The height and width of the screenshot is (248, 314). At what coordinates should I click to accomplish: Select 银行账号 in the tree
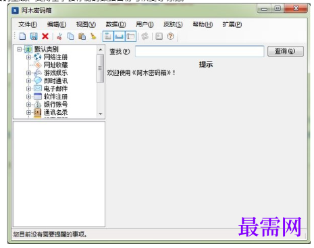pyautogui.click(x=55, y=105)
